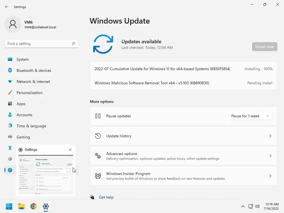Open the VM6 user profile avatar
The height and width of the screenshot is (213, 284).
point(13,24)
